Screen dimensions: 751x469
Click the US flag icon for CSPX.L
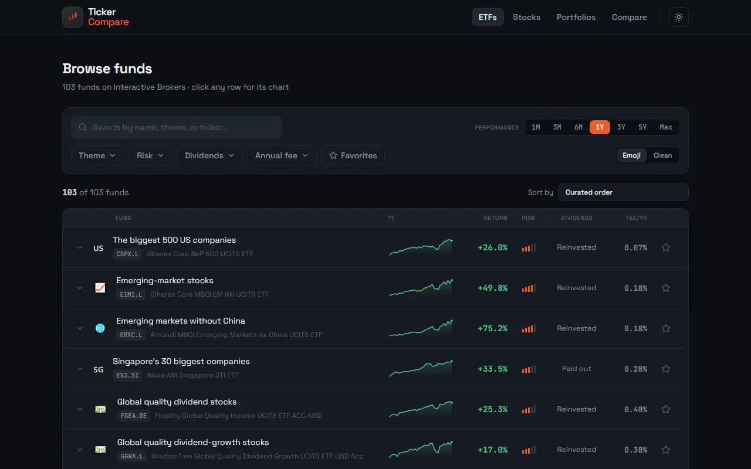[x=99, y=248]
